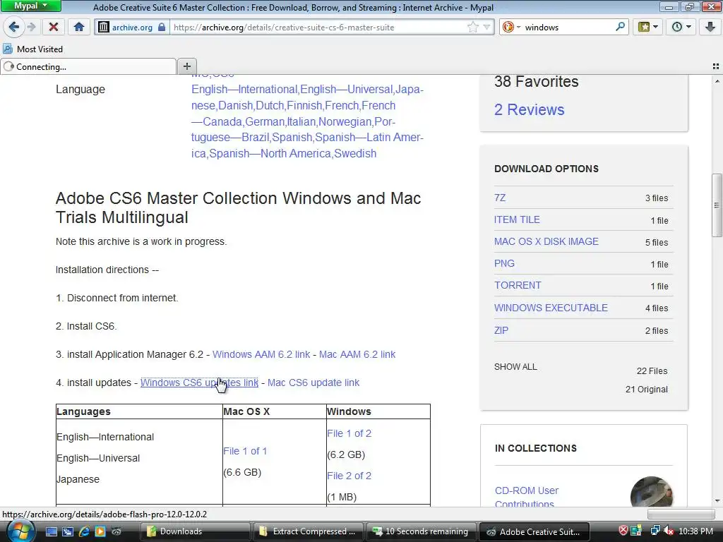Stop loading the page
The height and width of the screenshot is (542, 723).
tap(54, 27)
